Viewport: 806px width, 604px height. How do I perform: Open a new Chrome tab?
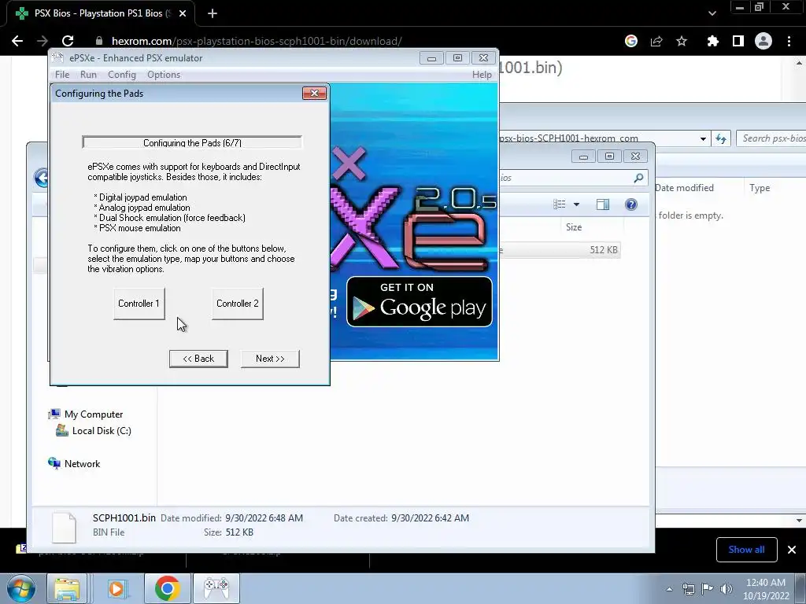213,13
